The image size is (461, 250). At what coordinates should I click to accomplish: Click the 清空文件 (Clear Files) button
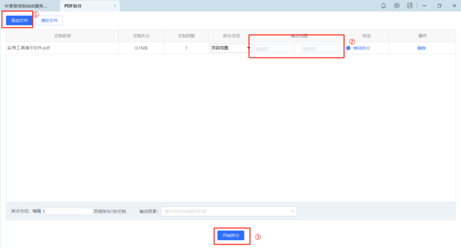(x=49, y=20)
